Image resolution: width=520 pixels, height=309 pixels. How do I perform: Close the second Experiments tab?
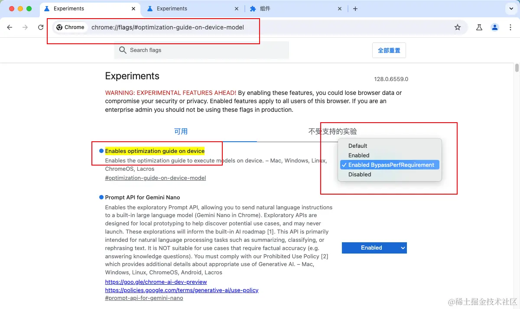tap(237, 9)
